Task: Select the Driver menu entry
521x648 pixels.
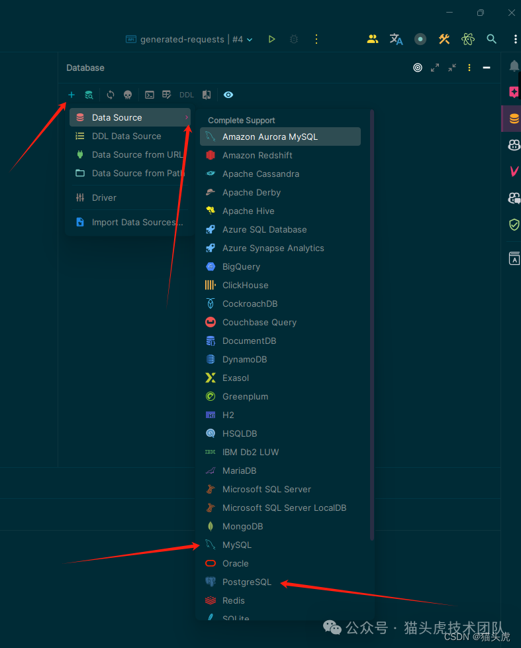Action: (130, 198)
